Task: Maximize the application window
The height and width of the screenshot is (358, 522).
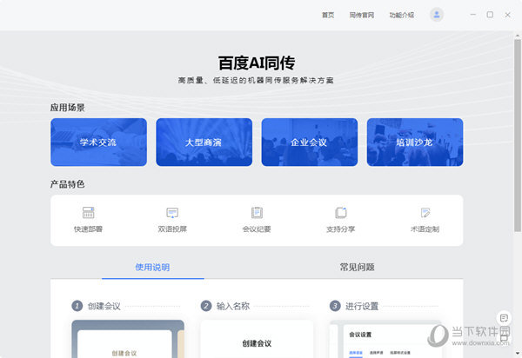Action: coord(490,15)
